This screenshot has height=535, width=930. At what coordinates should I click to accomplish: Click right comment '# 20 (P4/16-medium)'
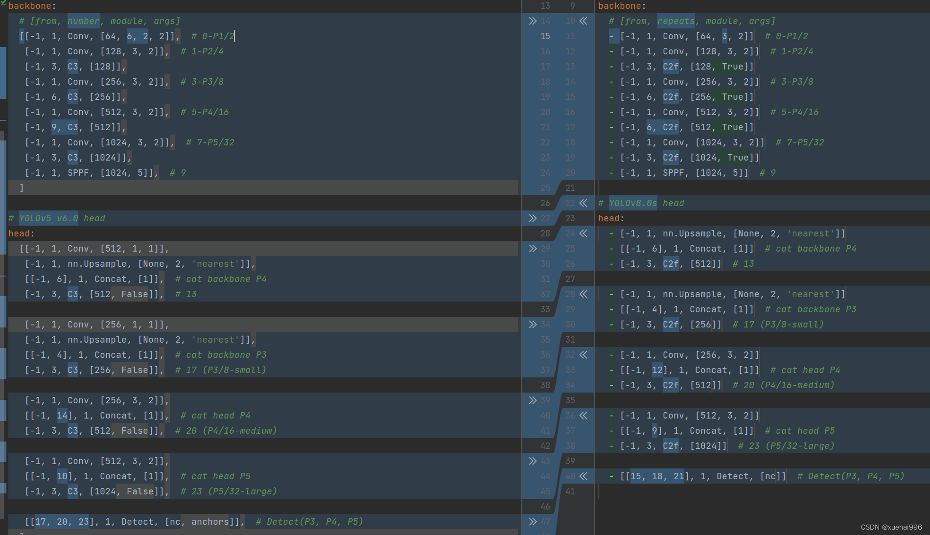point(784,385)
